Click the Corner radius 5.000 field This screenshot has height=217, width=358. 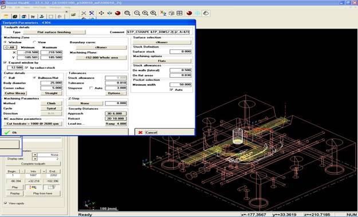pyautogui.click(x=52, y=88)
